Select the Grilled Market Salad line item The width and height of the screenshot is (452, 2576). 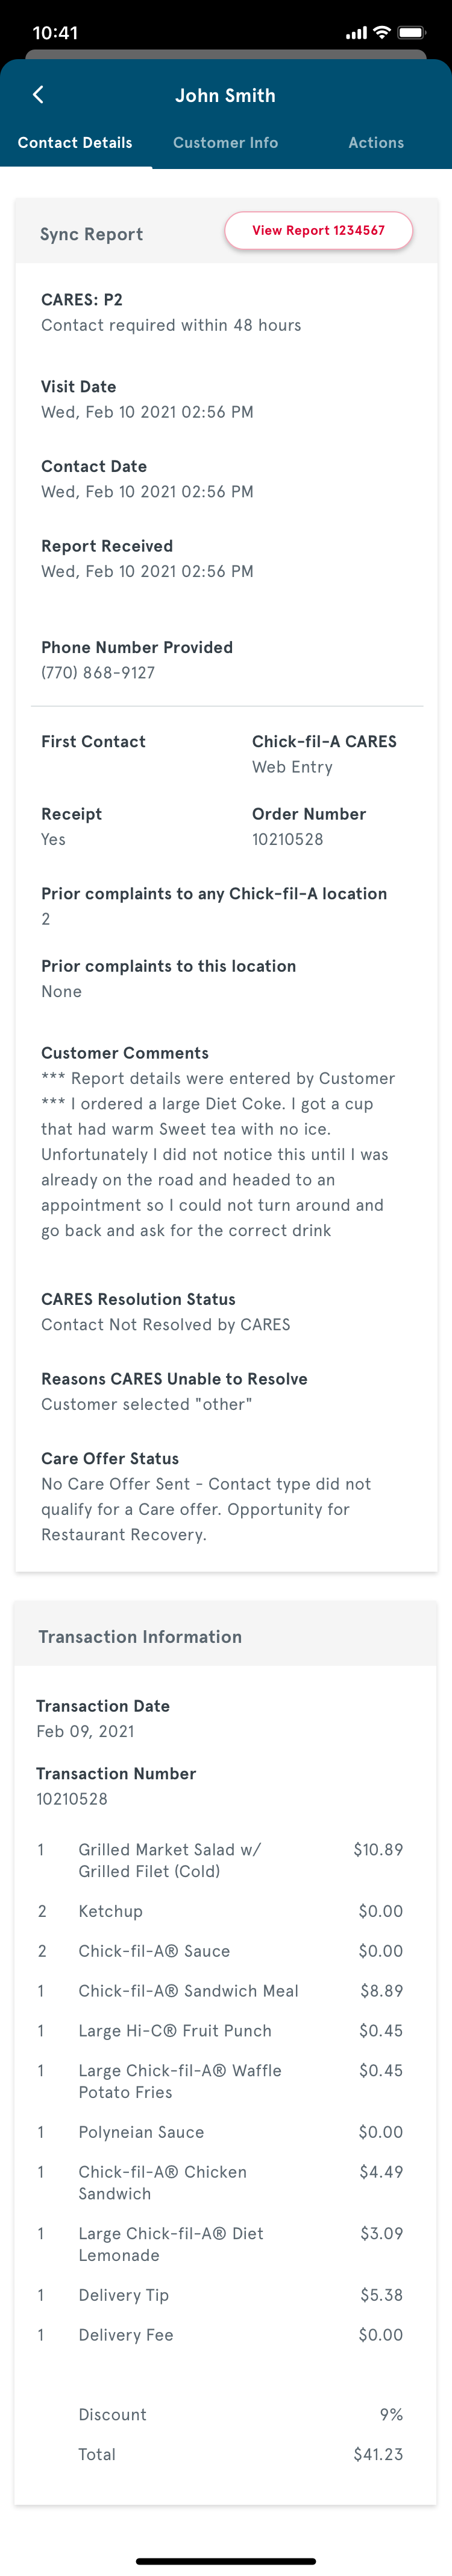(169, 1860)
